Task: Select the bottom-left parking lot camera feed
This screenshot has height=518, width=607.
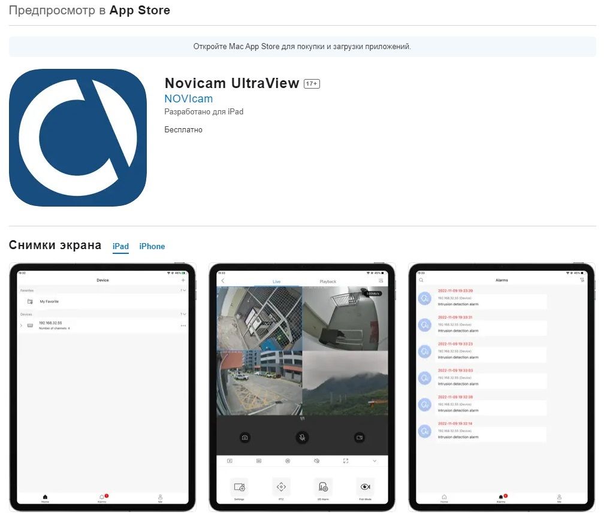Action: pyautogui.click(x=259, y=383)
